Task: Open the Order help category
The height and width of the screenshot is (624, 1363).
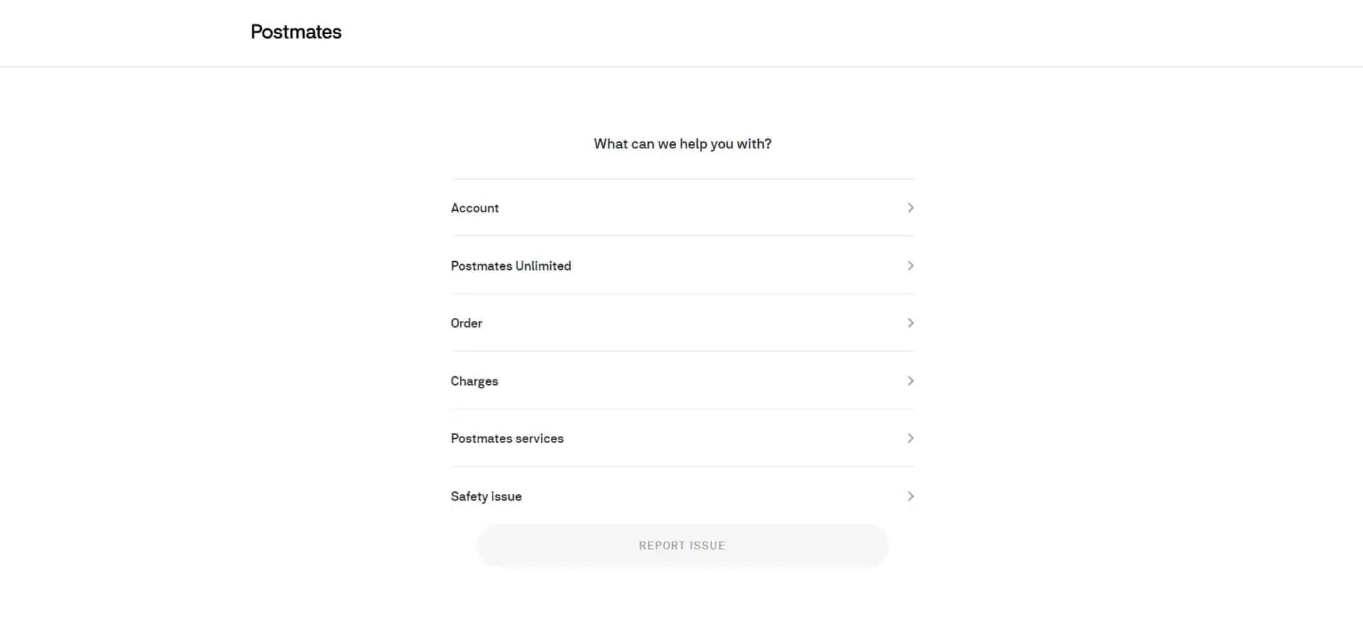Action: tap(466, 323)
